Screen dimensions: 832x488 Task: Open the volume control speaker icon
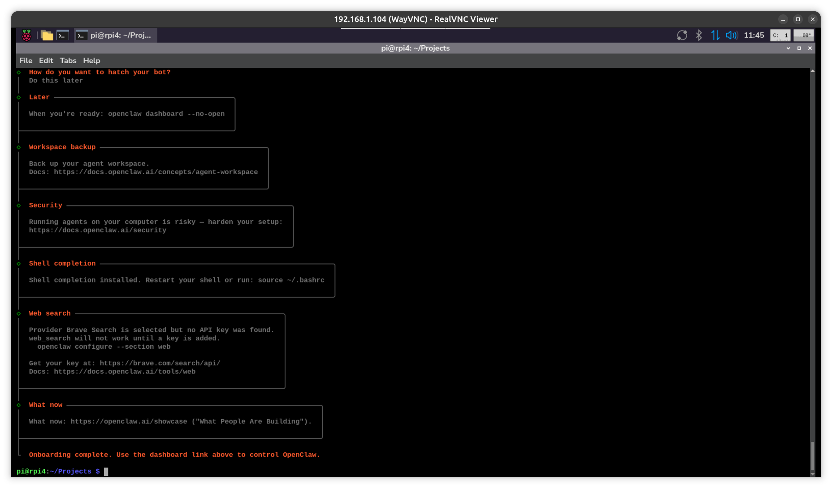731,35
